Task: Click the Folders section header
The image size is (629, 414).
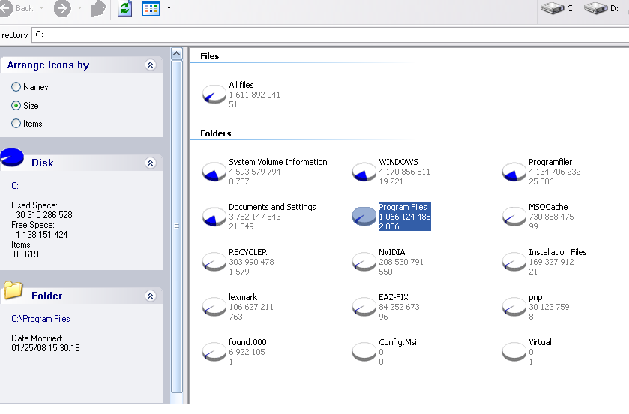Action: (216, 133)
